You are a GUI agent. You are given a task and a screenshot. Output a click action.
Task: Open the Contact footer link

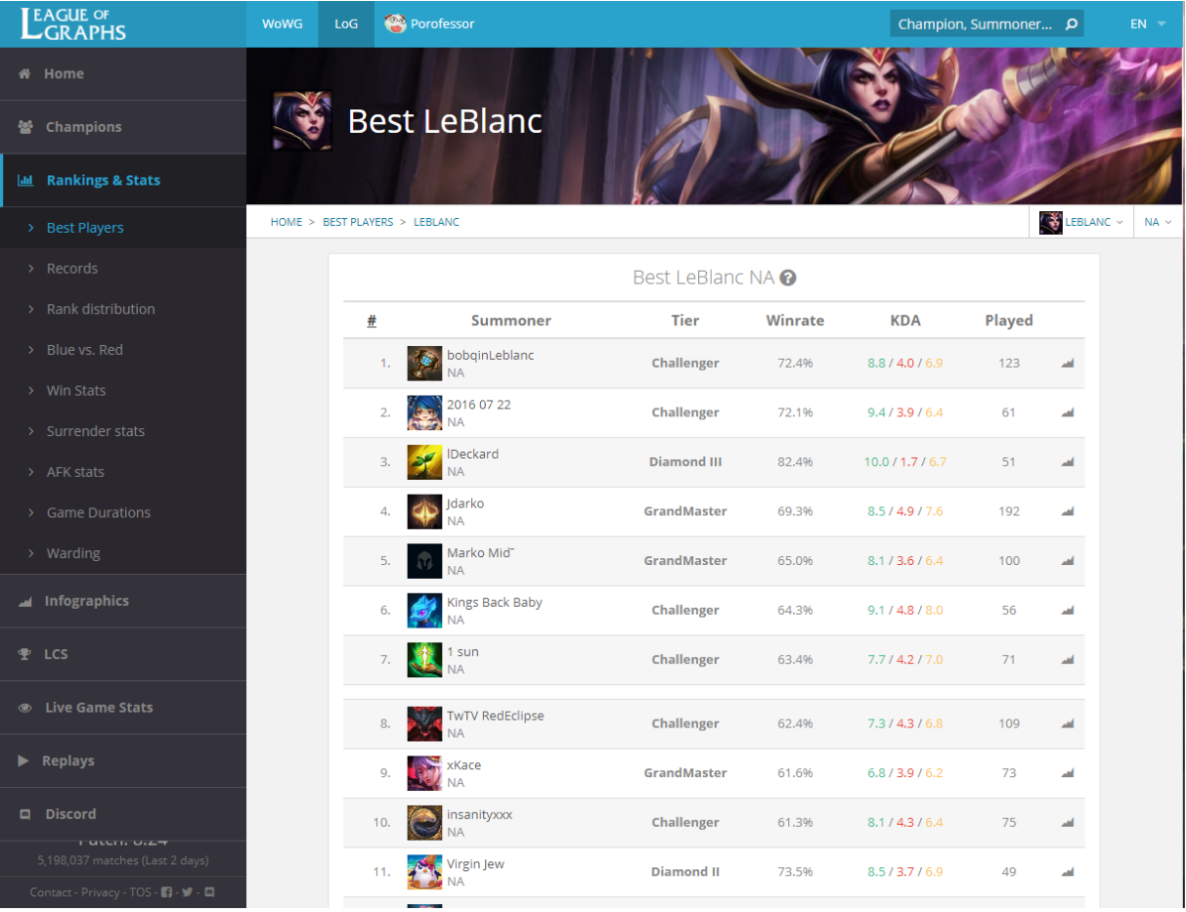point(51,891)
